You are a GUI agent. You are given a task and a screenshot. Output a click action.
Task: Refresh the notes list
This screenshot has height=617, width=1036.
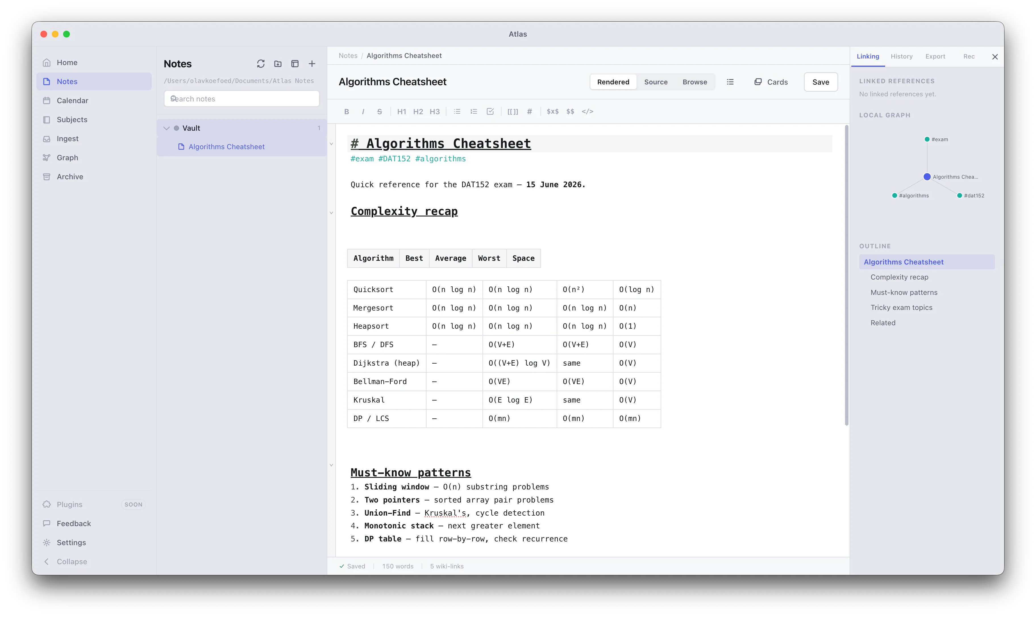261,64
